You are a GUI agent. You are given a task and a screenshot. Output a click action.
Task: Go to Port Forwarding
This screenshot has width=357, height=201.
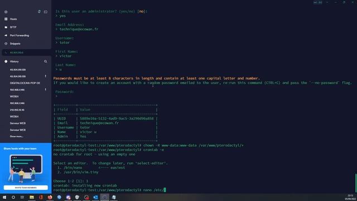click(x=20, y=36)
